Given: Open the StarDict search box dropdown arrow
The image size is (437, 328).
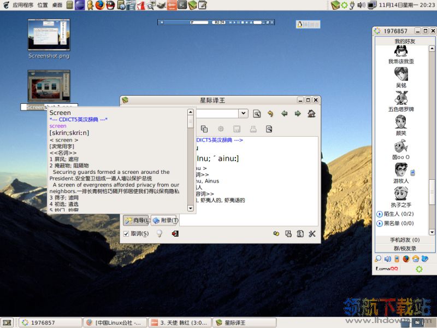Looking at the screenshot, I should (243, 114).
